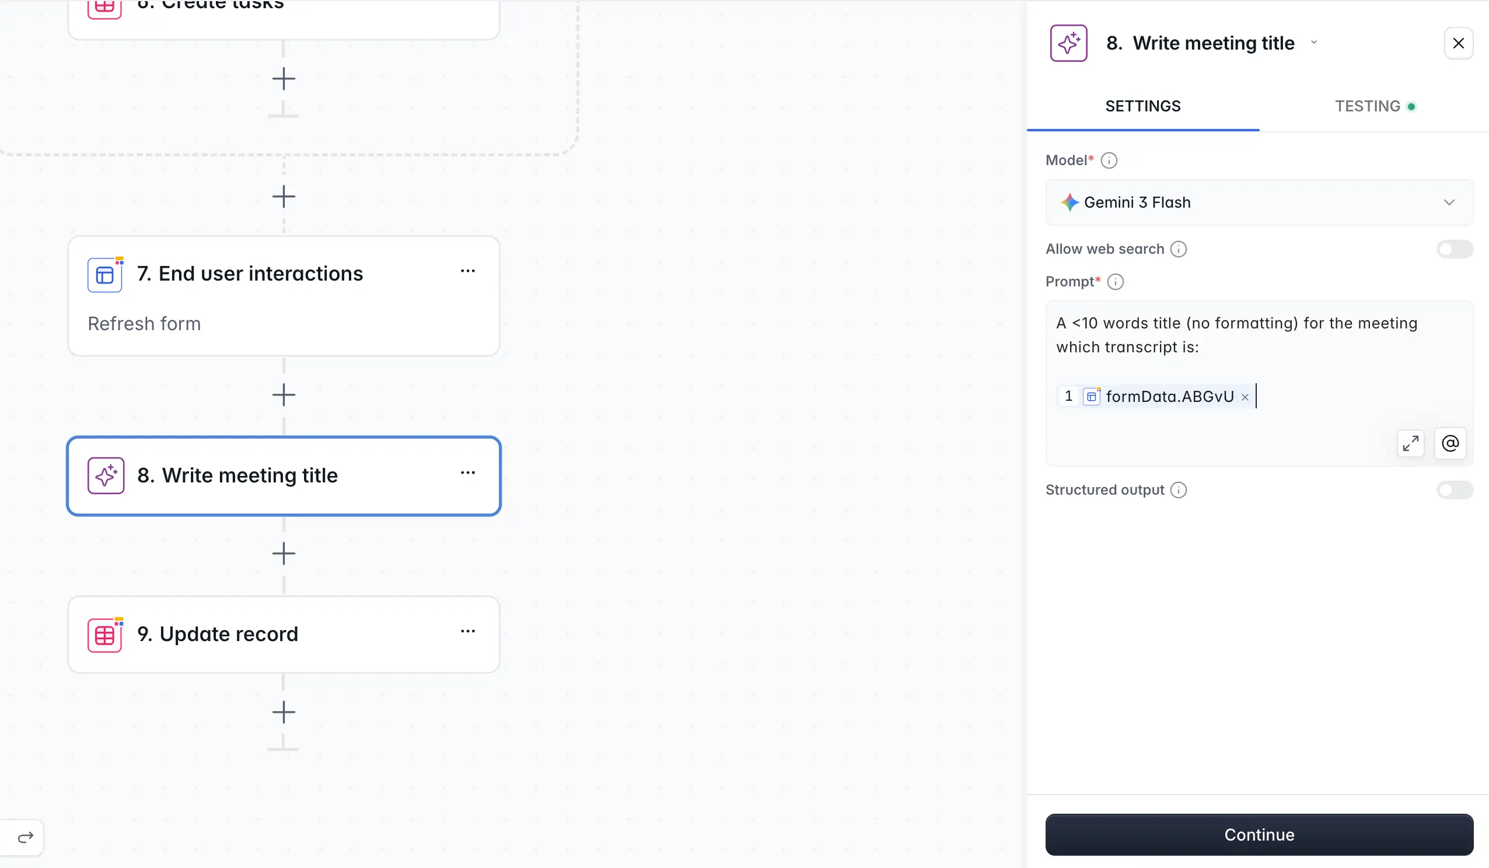This screenshot has height=868, width=1489.
Task: Enable the Structured output toggle
Action: pyautogui.click(x=1454, y=490)
